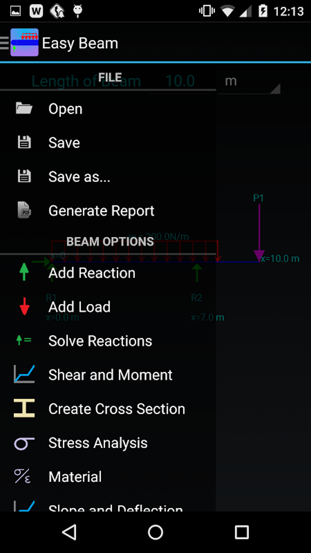Open the Easy Beam app logo
311x553 pixels.
[24, 42]
